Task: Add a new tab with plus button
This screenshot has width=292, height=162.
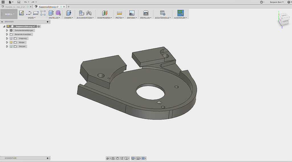Action: [x=68, y=7]
